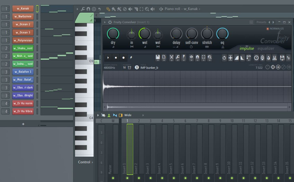Select the Mute tool in piano roll toolbar

(x=130, y=9)
